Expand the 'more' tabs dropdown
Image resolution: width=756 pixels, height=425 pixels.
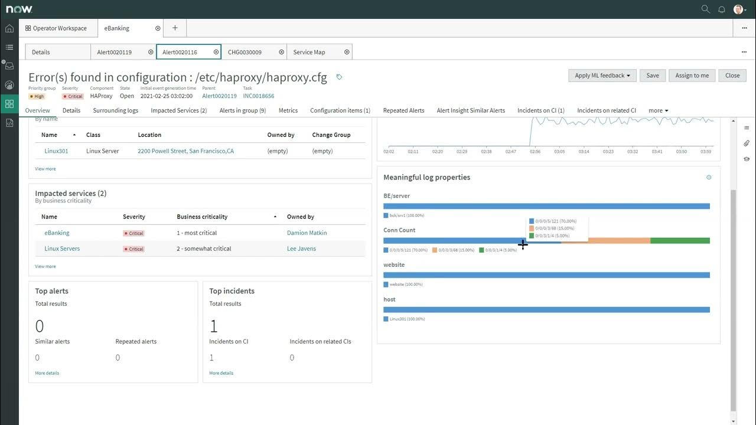point(658,110)
